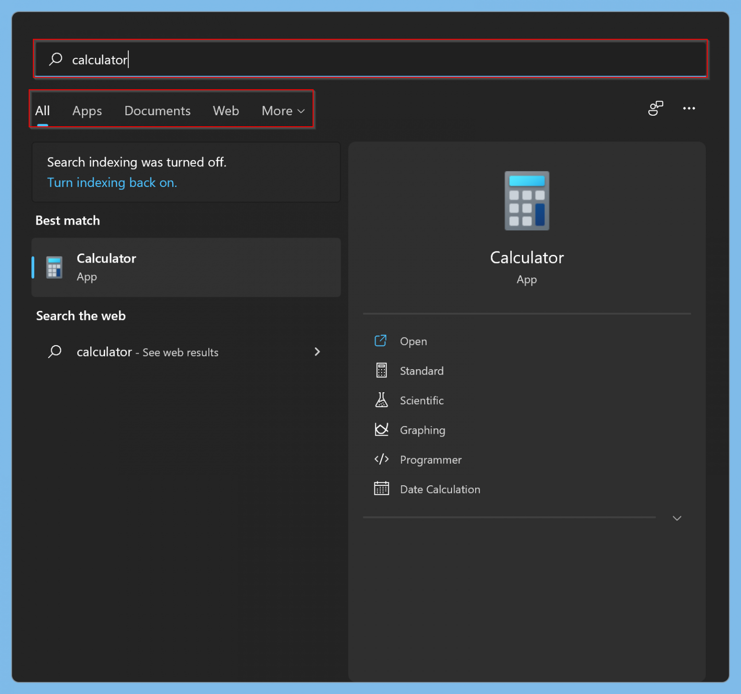
Task: Click Open to launch Calculator
Action: pyautogui.click(x=413, y=341)
